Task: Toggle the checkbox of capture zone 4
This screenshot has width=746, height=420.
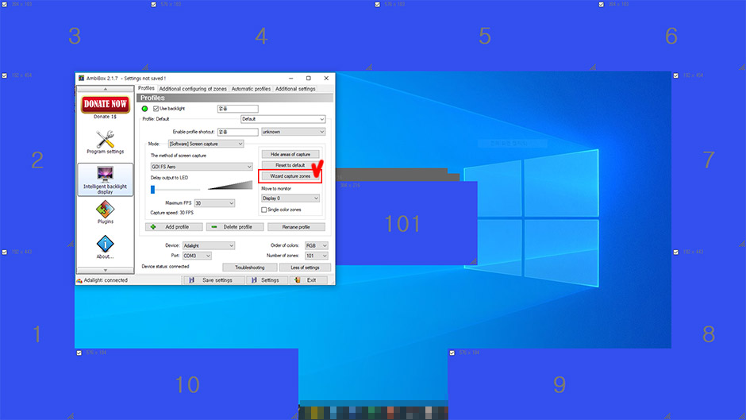Action: pos(154,4)
